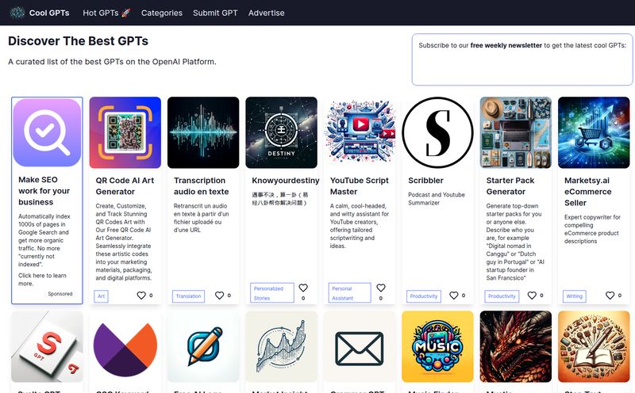The image size is (635, 393).
Task: Open the SEO magnifier sponsored image
Action: click(x=47, y=132)
